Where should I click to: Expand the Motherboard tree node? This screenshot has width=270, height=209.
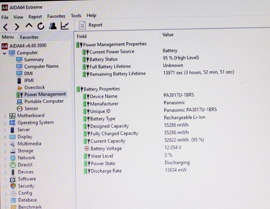(5, 116)
